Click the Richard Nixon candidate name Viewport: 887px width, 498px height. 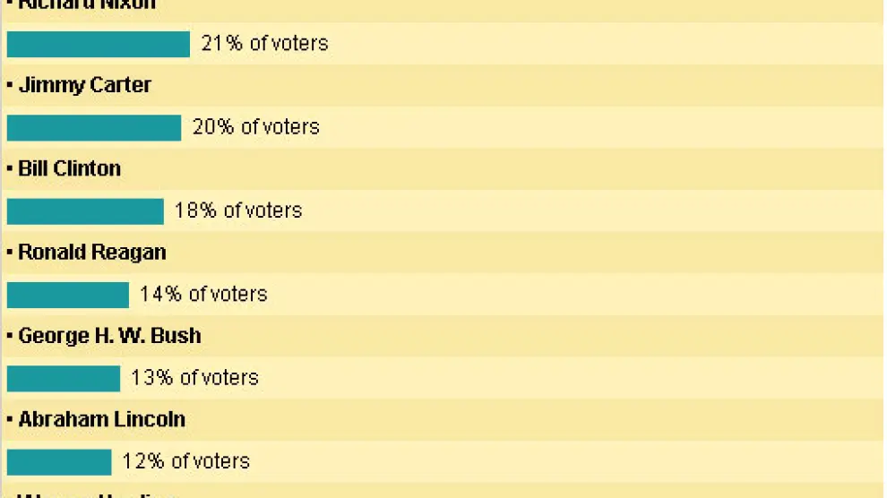[x=86, y=4]
